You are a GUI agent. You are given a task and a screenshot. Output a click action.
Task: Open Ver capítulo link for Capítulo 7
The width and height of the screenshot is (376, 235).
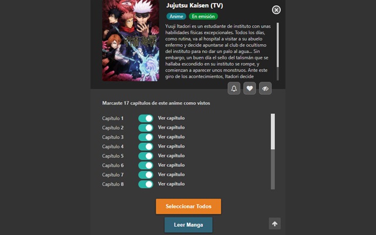(171, 174)
